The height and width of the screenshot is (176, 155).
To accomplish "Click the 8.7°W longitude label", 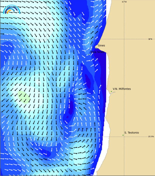I will click(x=124, y=2).
